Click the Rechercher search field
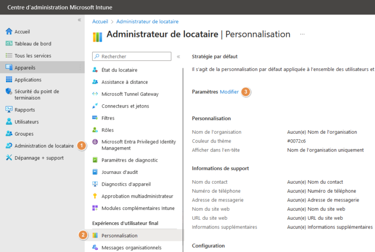This screenshot has height=252, width=375. [132, 56]
